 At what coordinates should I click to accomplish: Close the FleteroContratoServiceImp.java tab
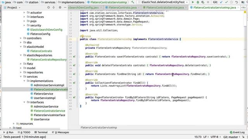coord(238,8)
